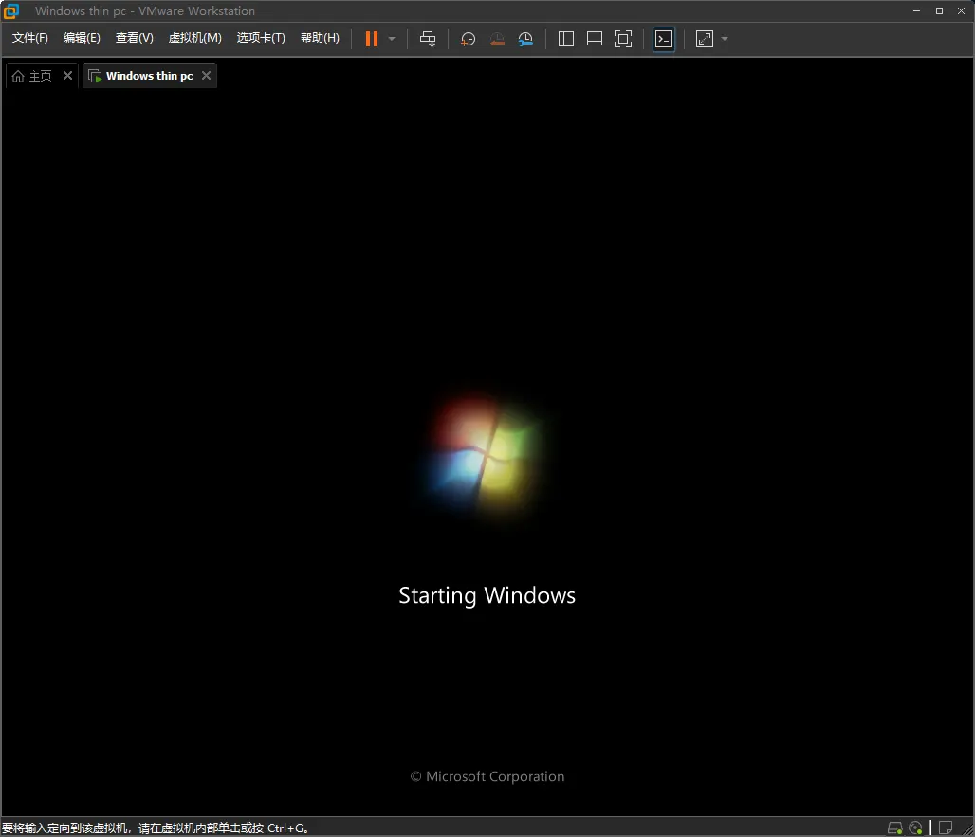Toggle the console view button
This screenshot has width=975, height=837.
664,39
